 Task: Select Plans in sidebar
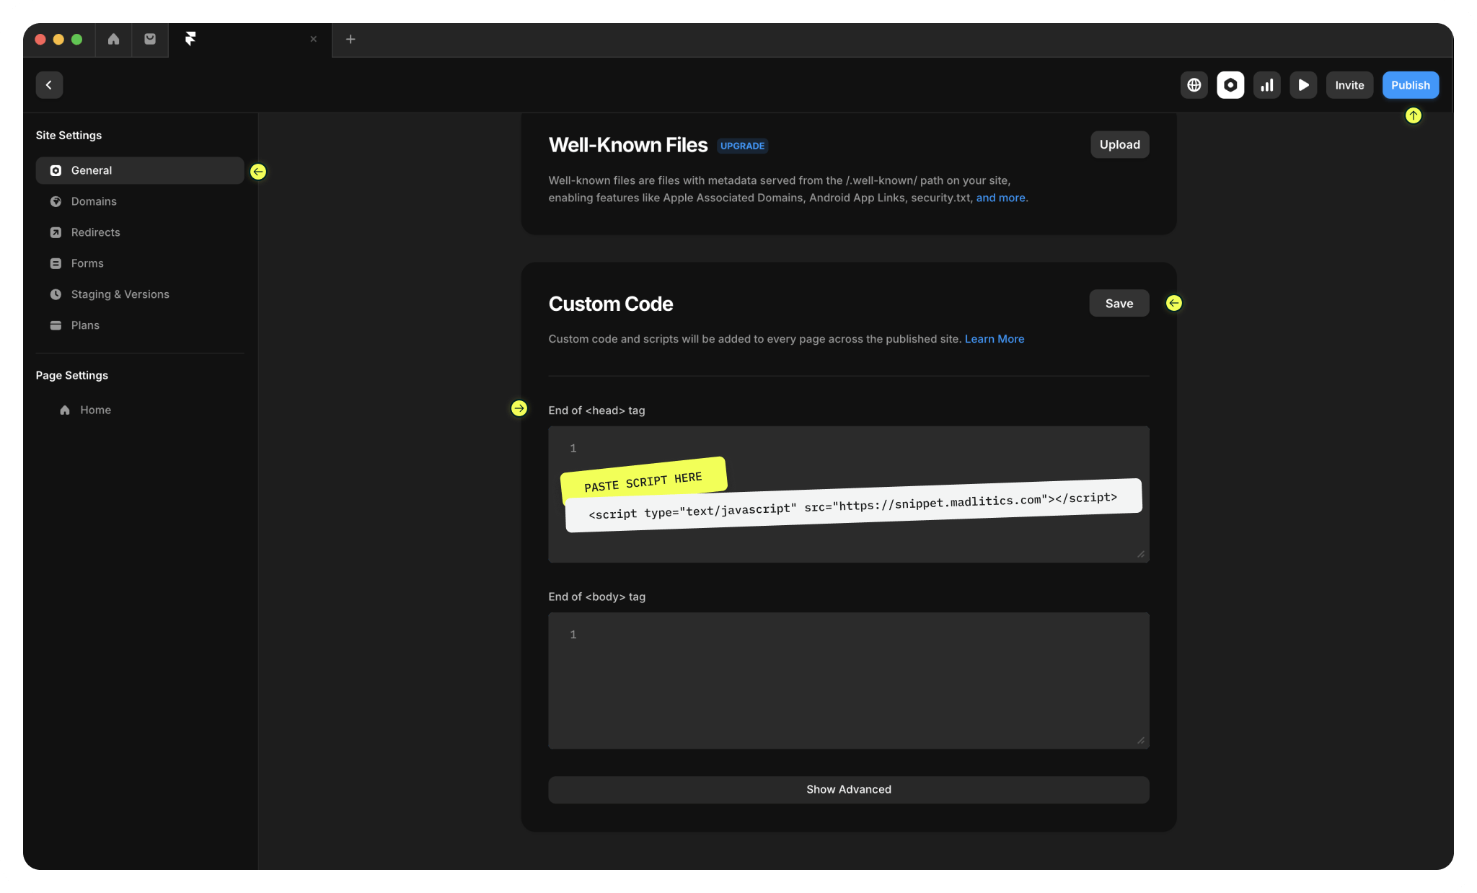(x=85, y=325)
